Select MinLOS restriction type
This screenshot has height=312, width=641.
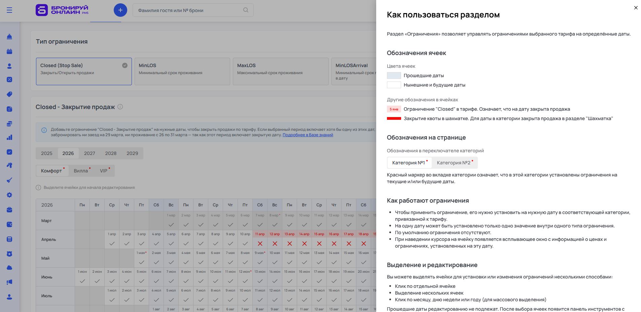tap(182, 71)
